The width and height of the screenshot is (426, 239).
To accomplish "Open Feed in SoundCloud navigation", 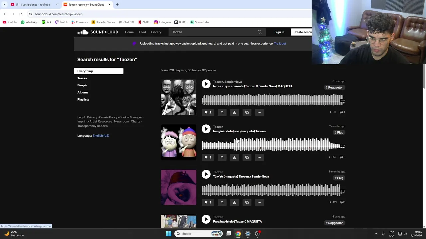I will coord(142,32).
